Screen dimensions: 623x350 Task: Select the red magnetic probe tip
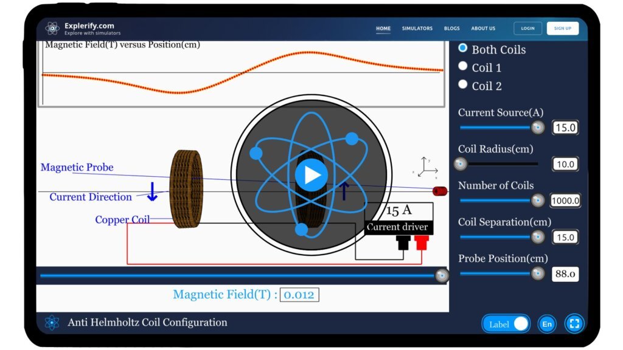(439, 190)
